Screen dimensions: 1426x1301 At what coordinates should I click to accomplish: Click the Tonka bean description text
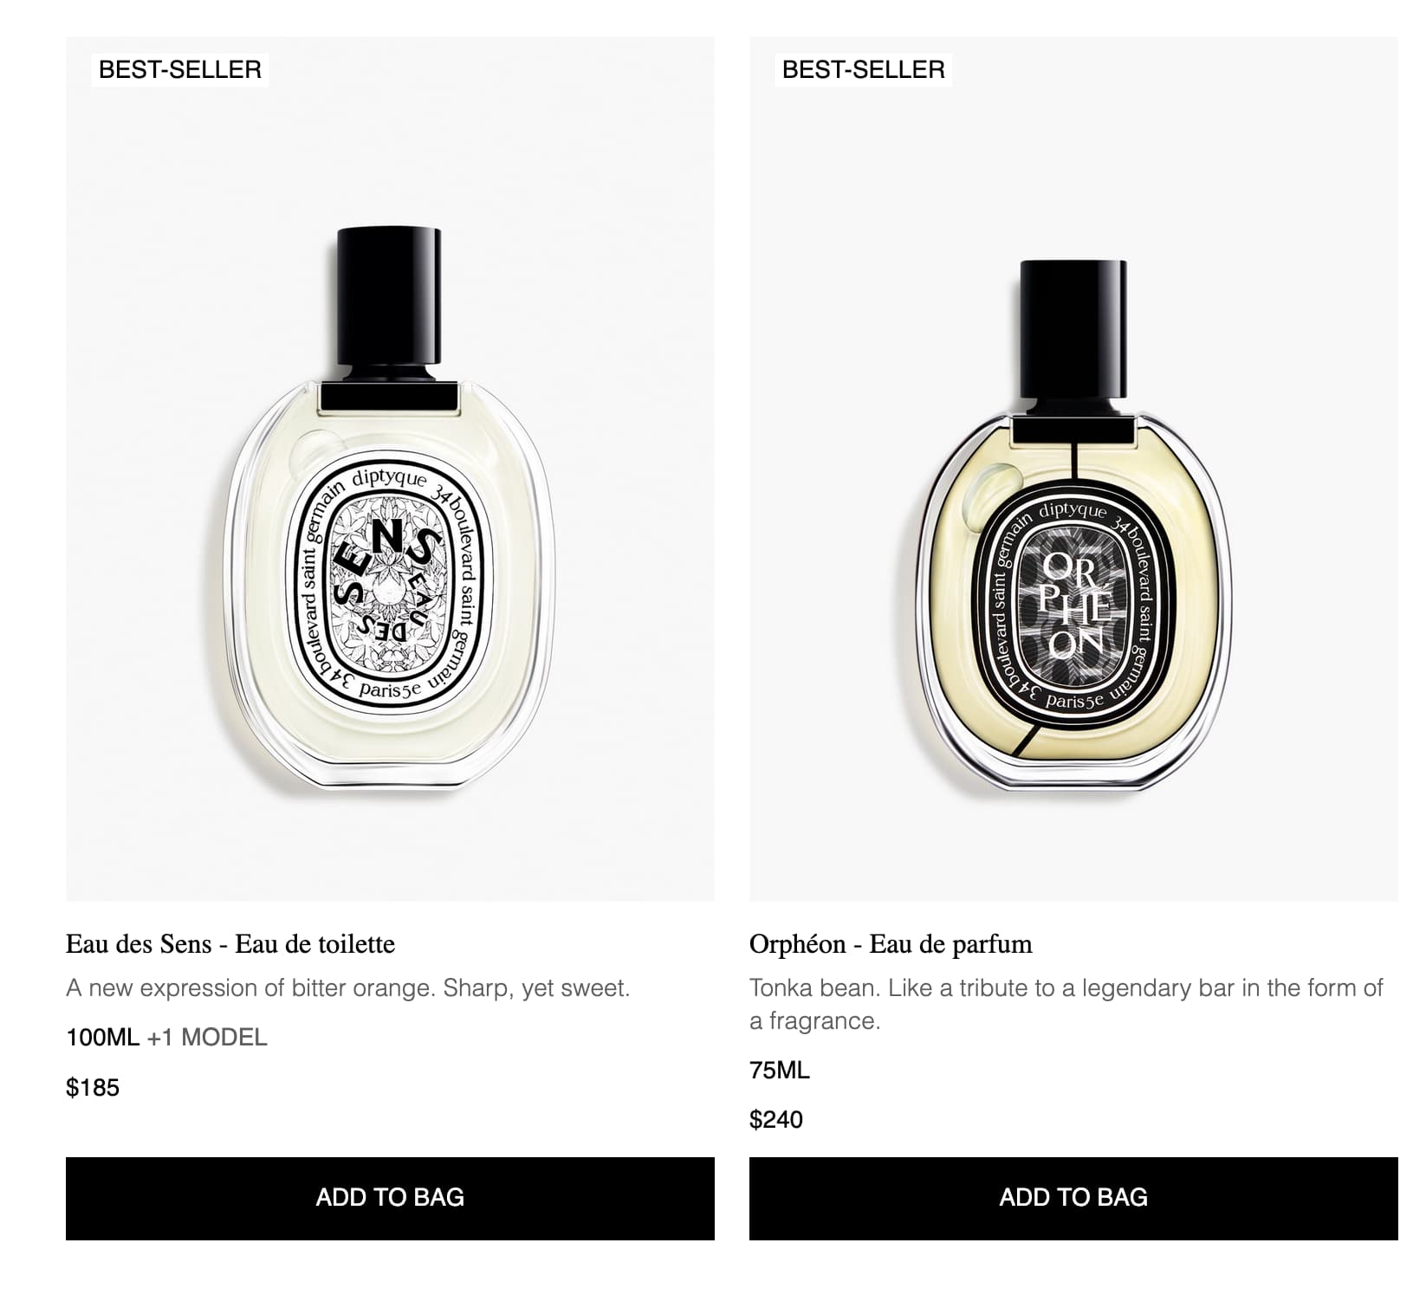[1066, 1004]
